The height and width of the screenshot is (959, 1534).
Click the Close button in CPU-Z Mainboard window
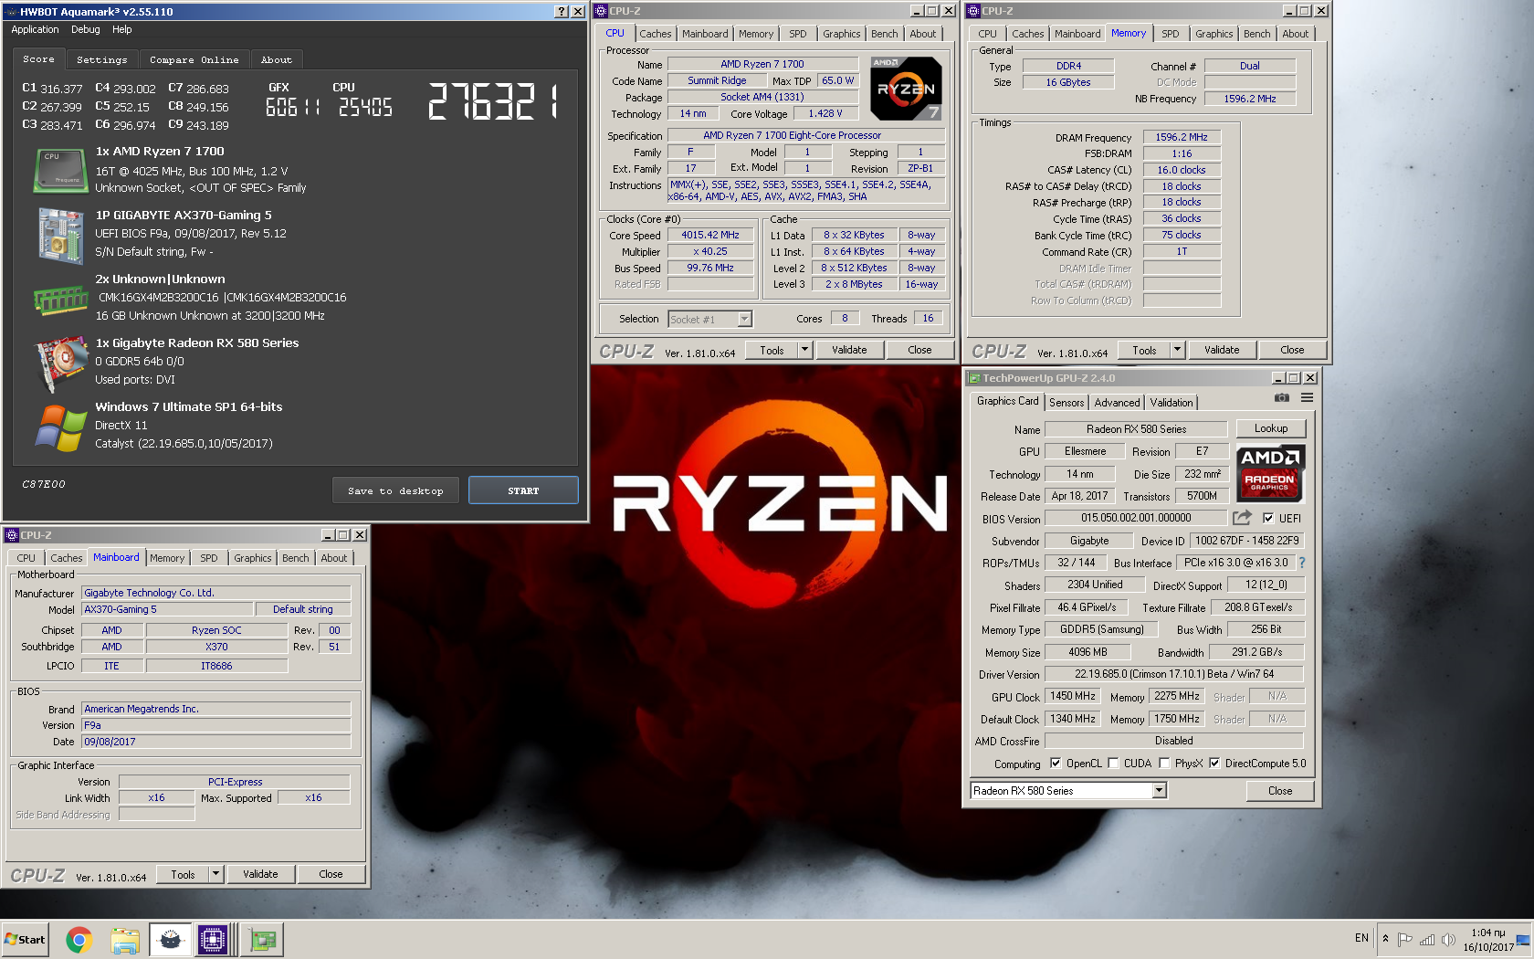[331, 874]
